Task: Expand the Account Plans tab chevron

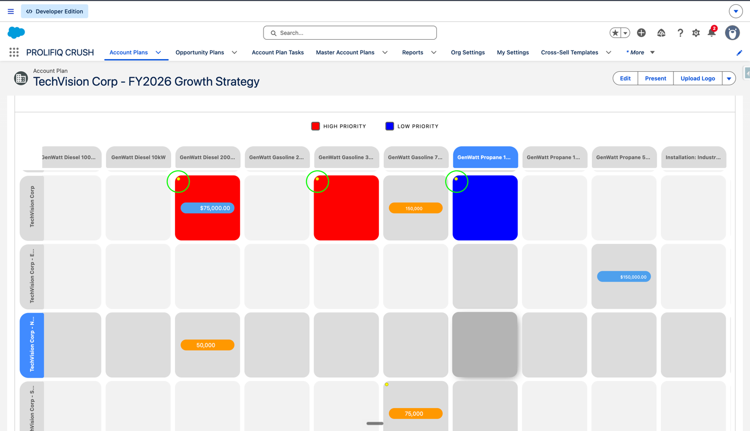Action: point(158,53)
